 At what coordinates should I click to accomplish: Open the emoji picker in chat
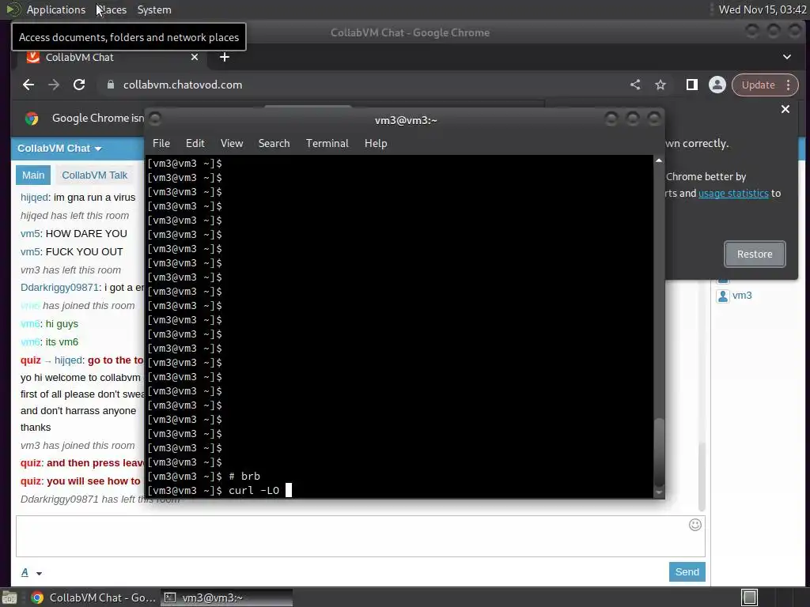pyautogui.click(x=695, y=525)
